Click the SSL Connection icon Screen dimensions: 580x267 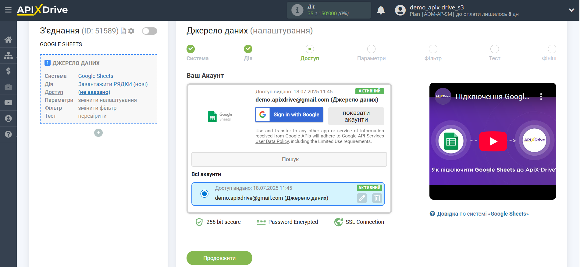338,222
